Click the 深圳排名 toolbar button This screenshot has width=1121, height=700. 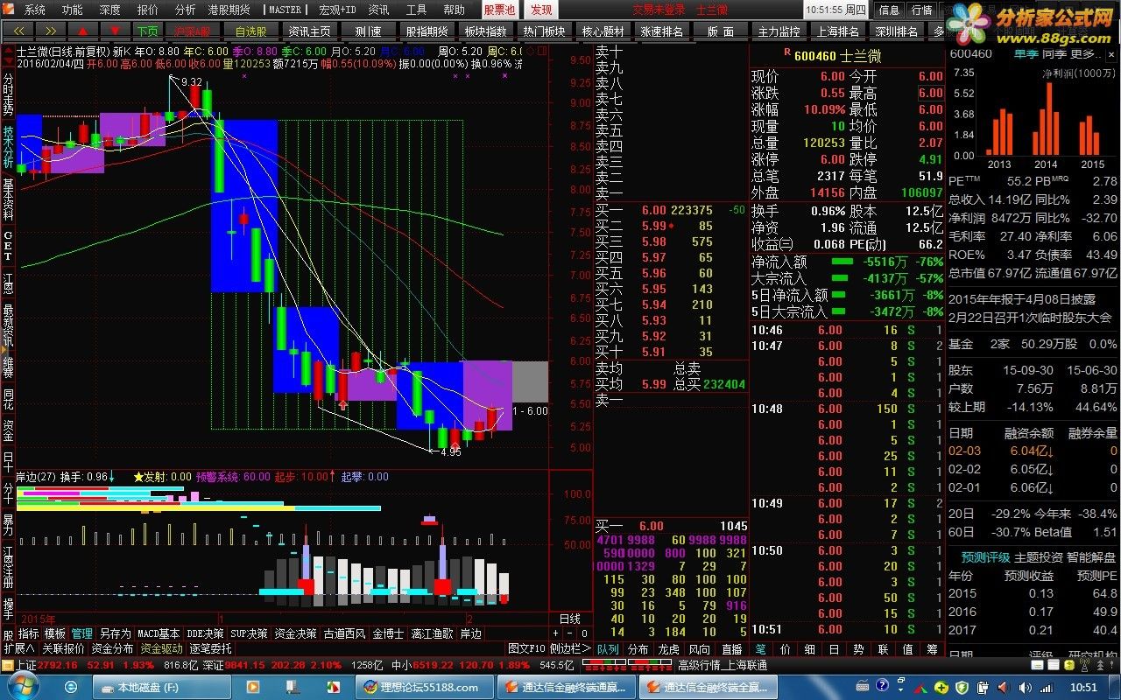(897, 31)
